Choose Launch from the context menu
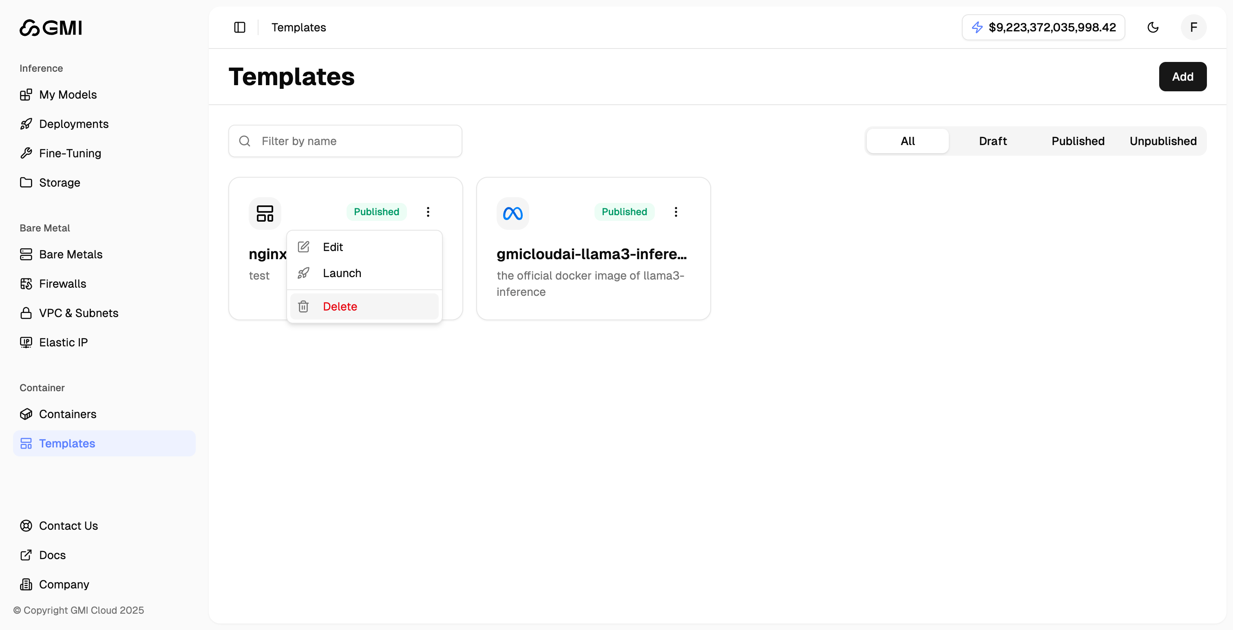This screenshot has width=1233, height=630. point(342,273)
